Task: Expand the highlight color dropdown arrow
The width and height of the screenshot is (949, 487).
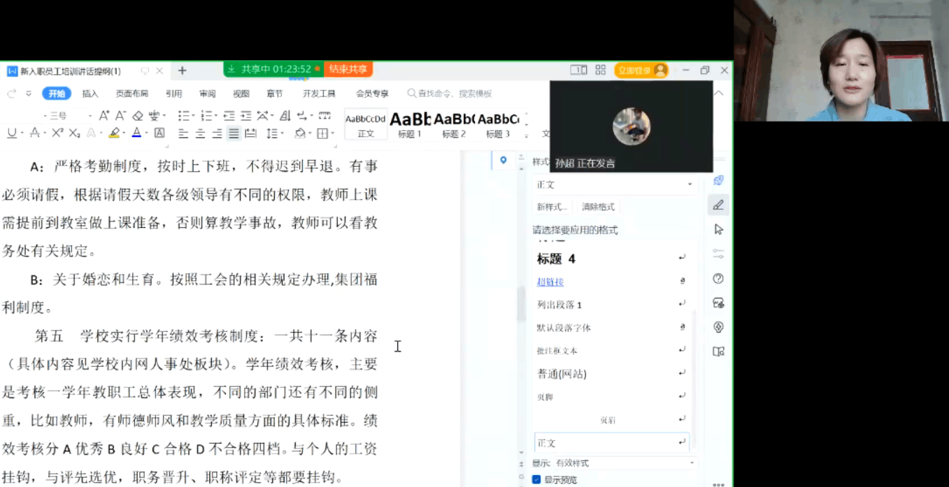Action: (124, 133)
